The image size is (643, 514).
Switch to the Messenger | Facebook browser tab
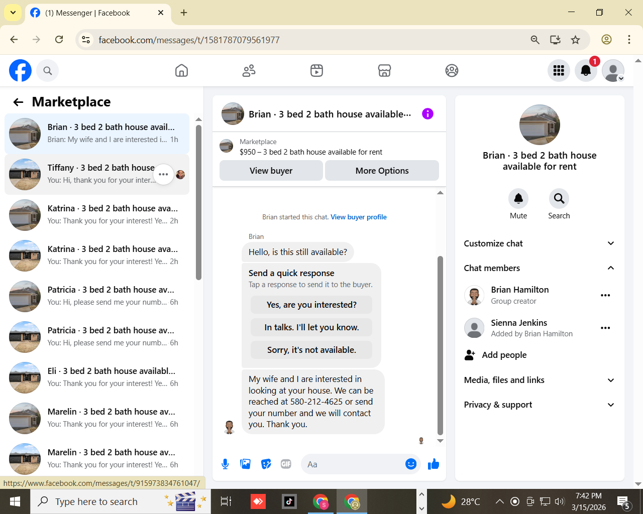pos(97,13)
